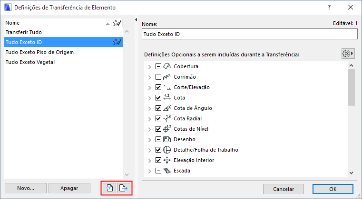Image resolution: width=362 pixels, height=199 pixels.
Task: Click favorite star beside Tudo Exceto ID
Action: click(x=117, y=42)
